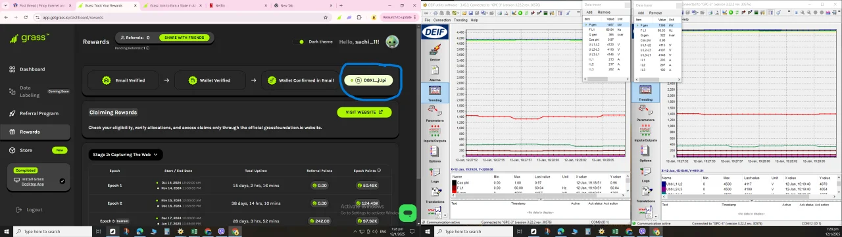Open Parameters panel in left DEIF window
Screen dimensions: 842x237
point(435,114)
